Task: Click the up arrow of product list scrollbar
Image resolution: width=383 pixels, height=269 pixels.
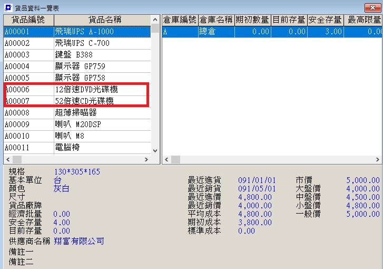Action: tap(155, 20)
